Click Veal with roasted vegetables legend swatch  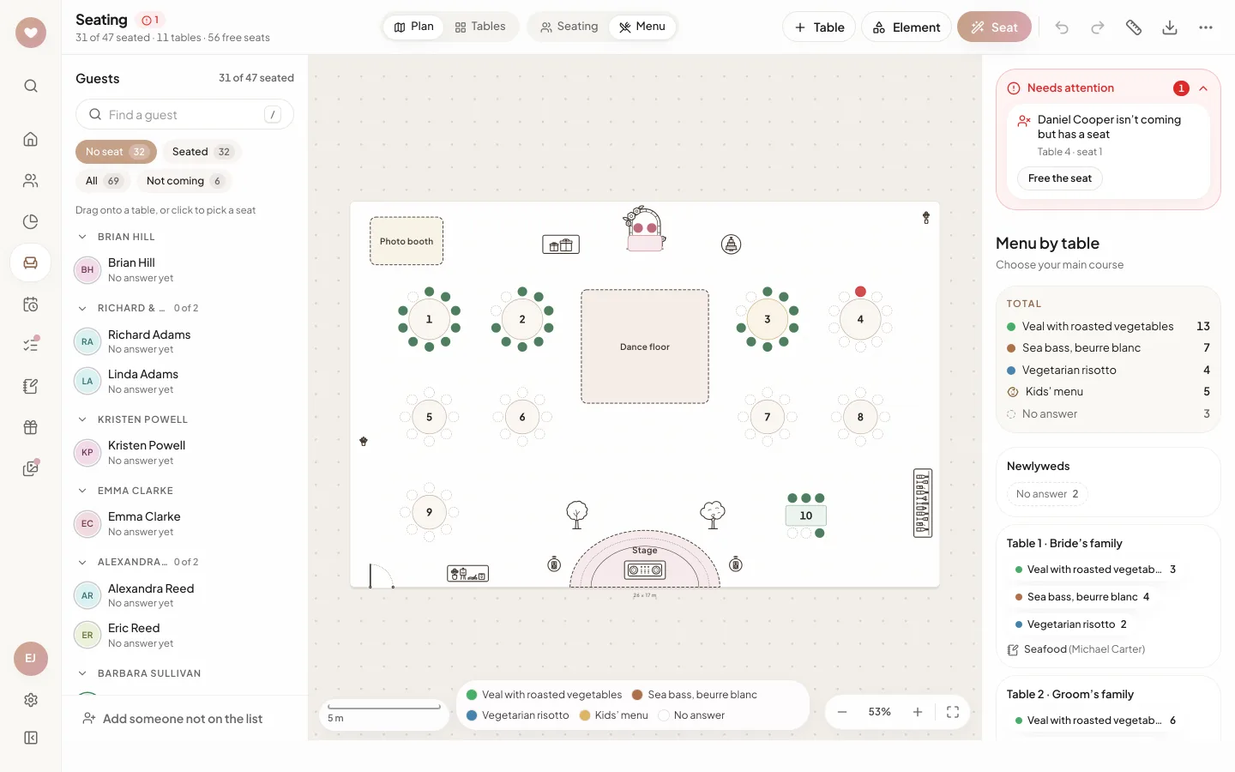click(x=472, y=695)
